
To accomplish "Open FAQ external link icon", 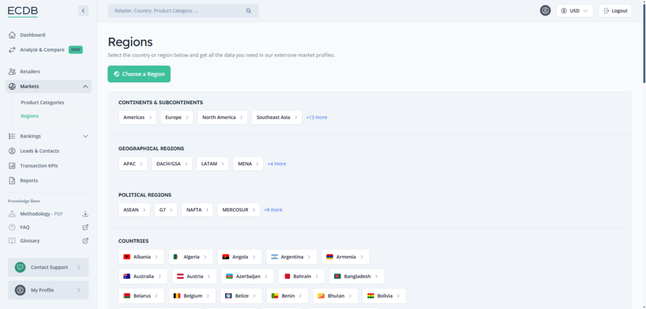I will [85, 227].
